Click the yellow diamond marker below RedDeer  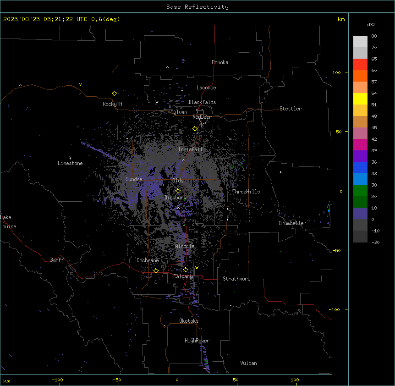[x=195, y=129]
